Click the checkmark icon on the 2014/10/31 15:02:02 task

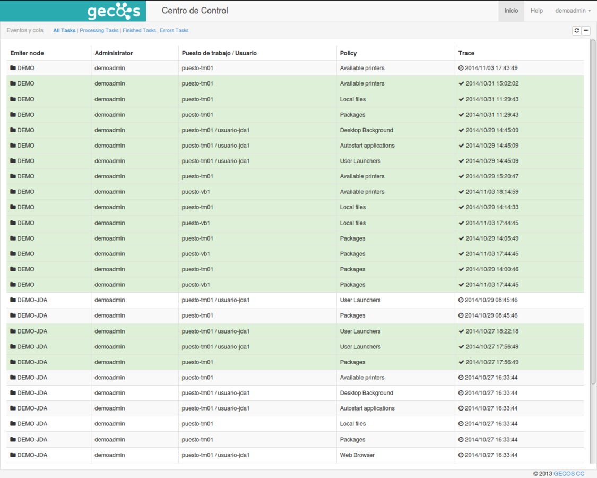(x=461, y=83)
